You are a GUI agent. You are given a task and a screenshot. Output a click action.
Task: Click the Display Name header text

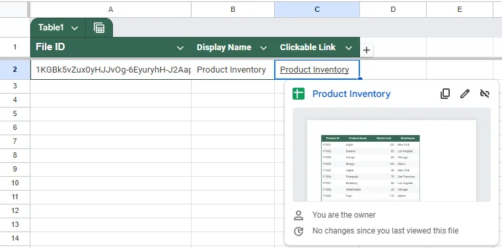(224, 47)
